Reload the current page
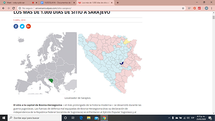This screenshot has height=121, width=215. pos(13,8)
